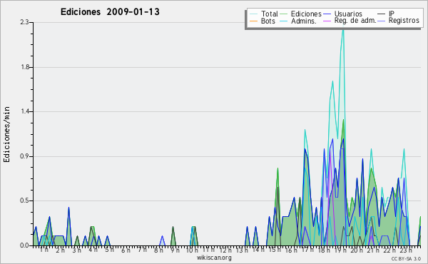Click the '15 h' x-axis label
This screenshot has height=264, width=428.
[x=275, y=250]
